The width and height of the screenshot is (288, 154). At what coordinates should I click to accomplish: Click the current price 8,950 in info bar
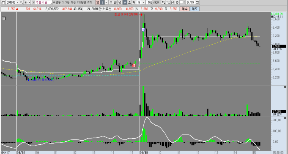tap(12, 9)
